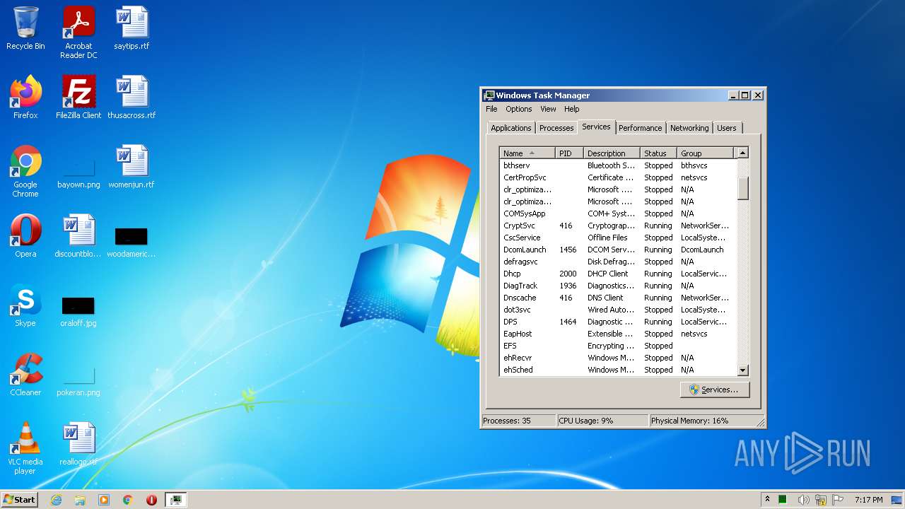Image resolution: width=905 pixels, height=509 pixels.
Task: Click Task Manager taskbar button
Action: tap(175, 500)
